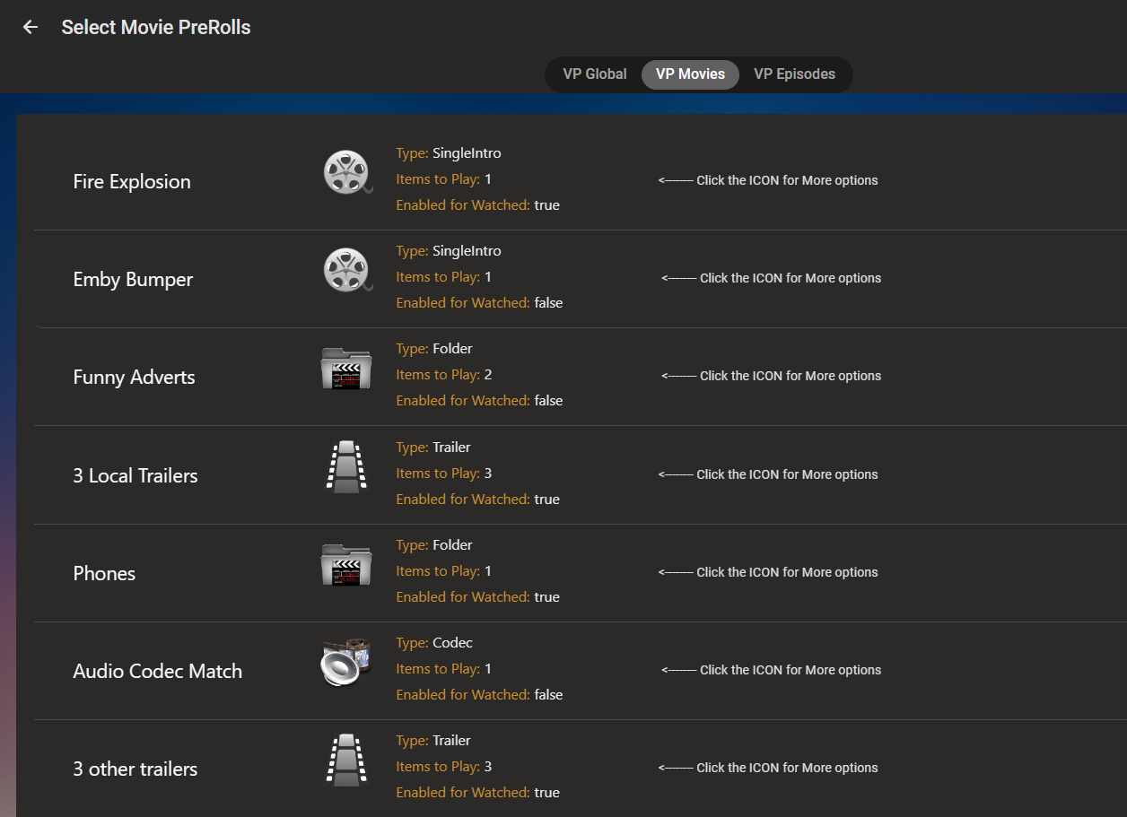Click Emby Bumper Type: SingleIntro line
Image resolution: width=1127 pixels, height=817 pixels.
(449, 251)
